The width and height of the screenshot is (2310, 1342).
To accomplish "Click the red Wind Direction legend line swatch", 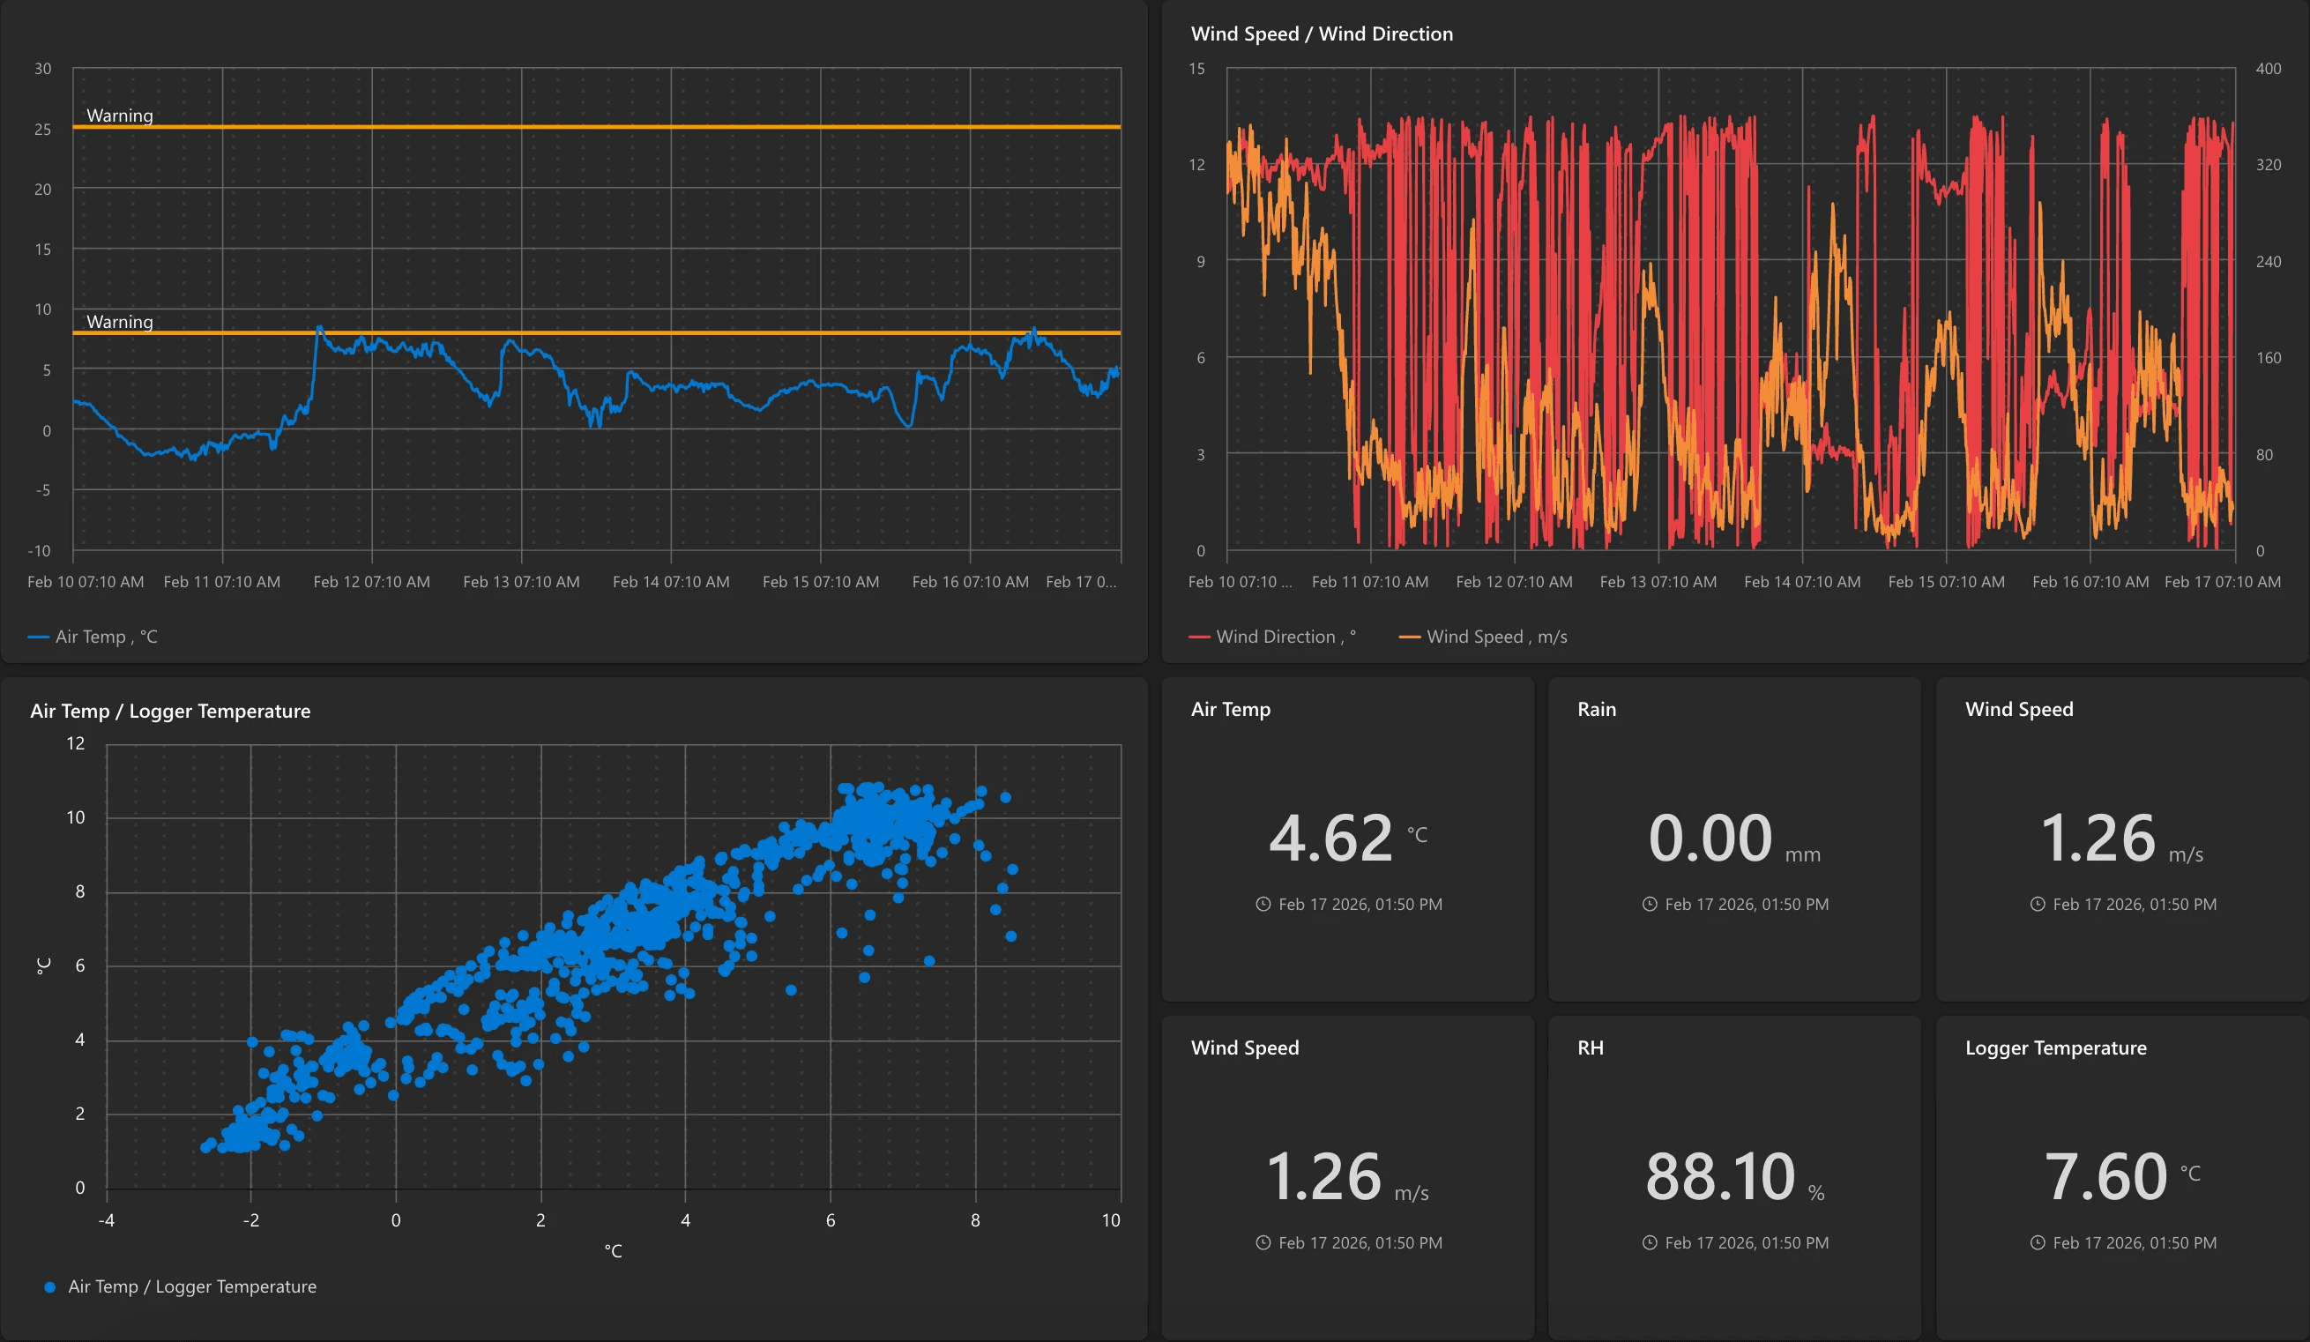I will tap(1199, 637).
